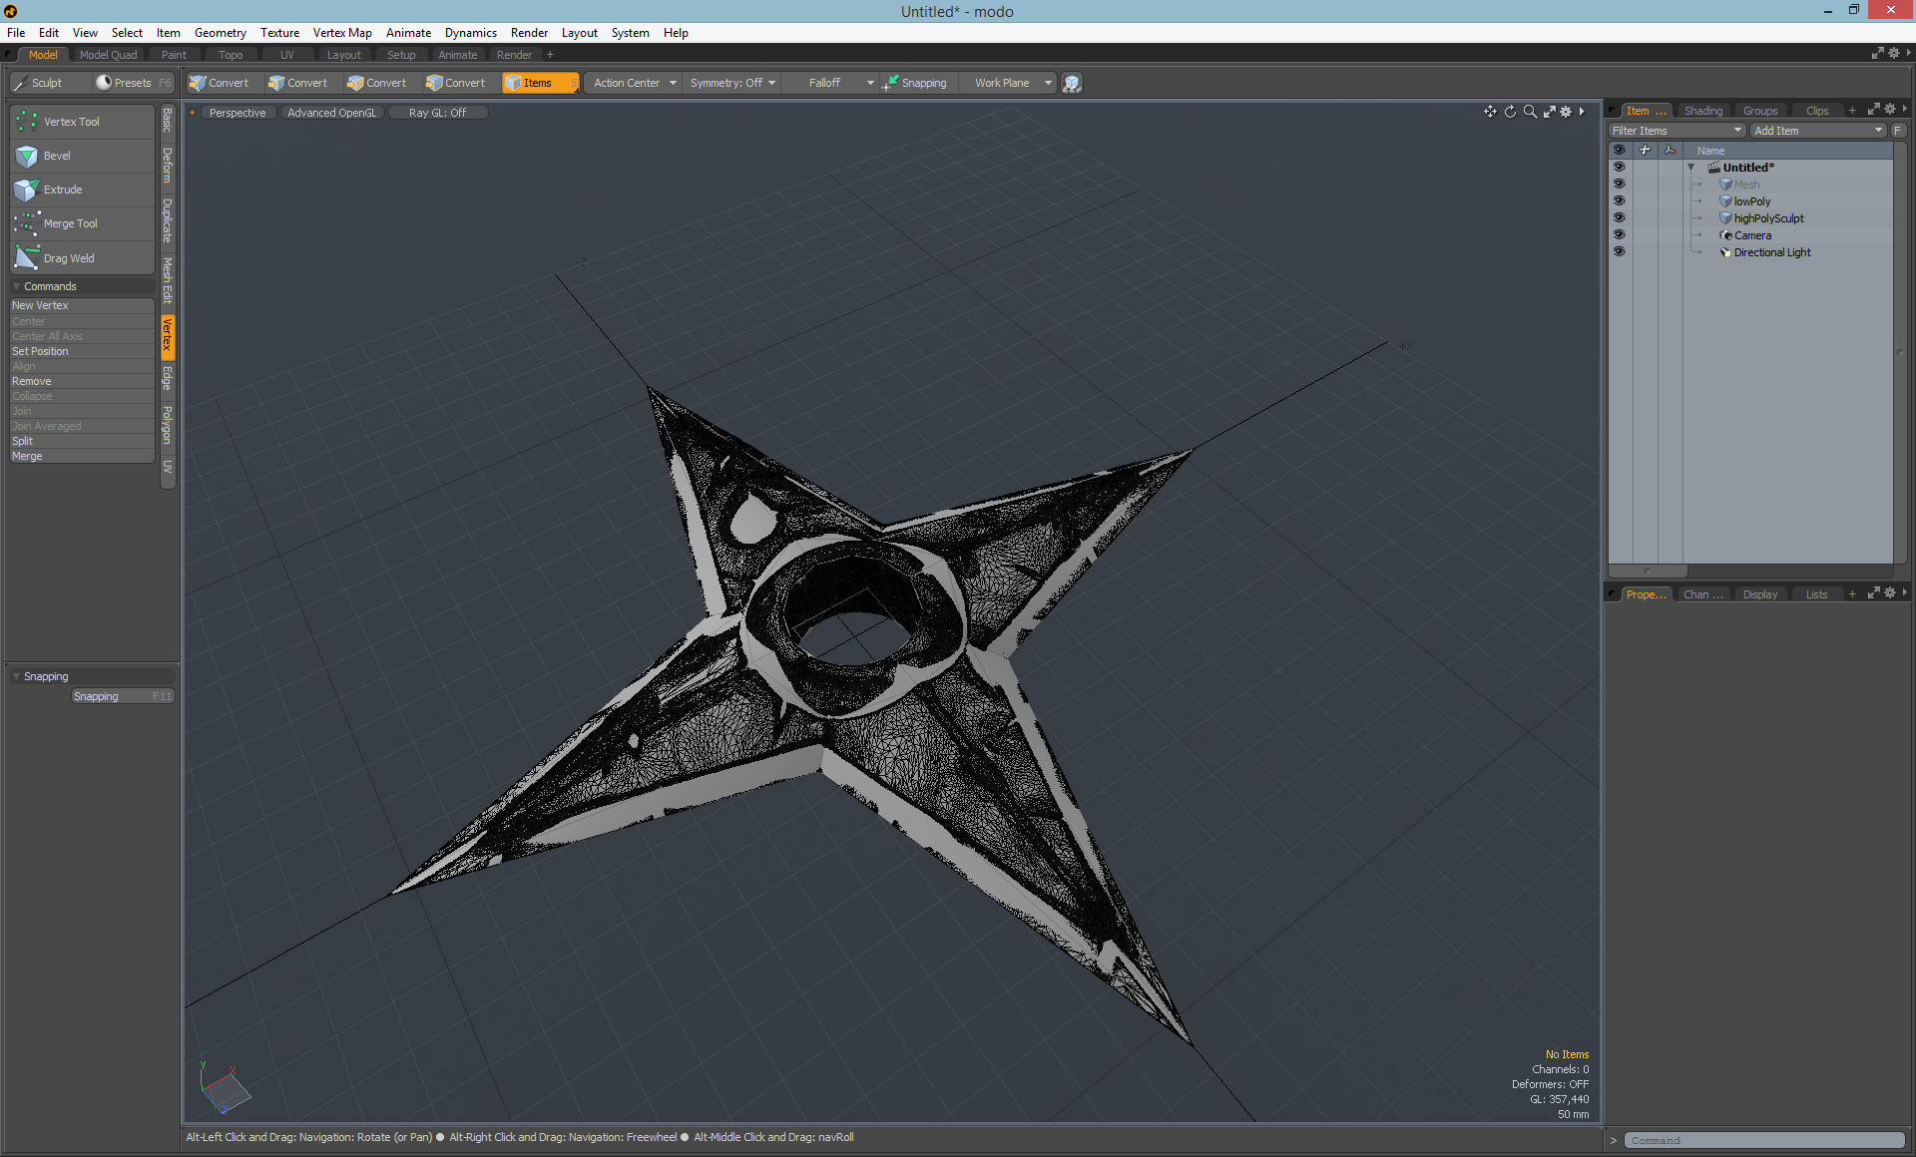Click the viewport rotate icon
This screenshot has height=1157, width=1916.
[x=1510, y=112]
